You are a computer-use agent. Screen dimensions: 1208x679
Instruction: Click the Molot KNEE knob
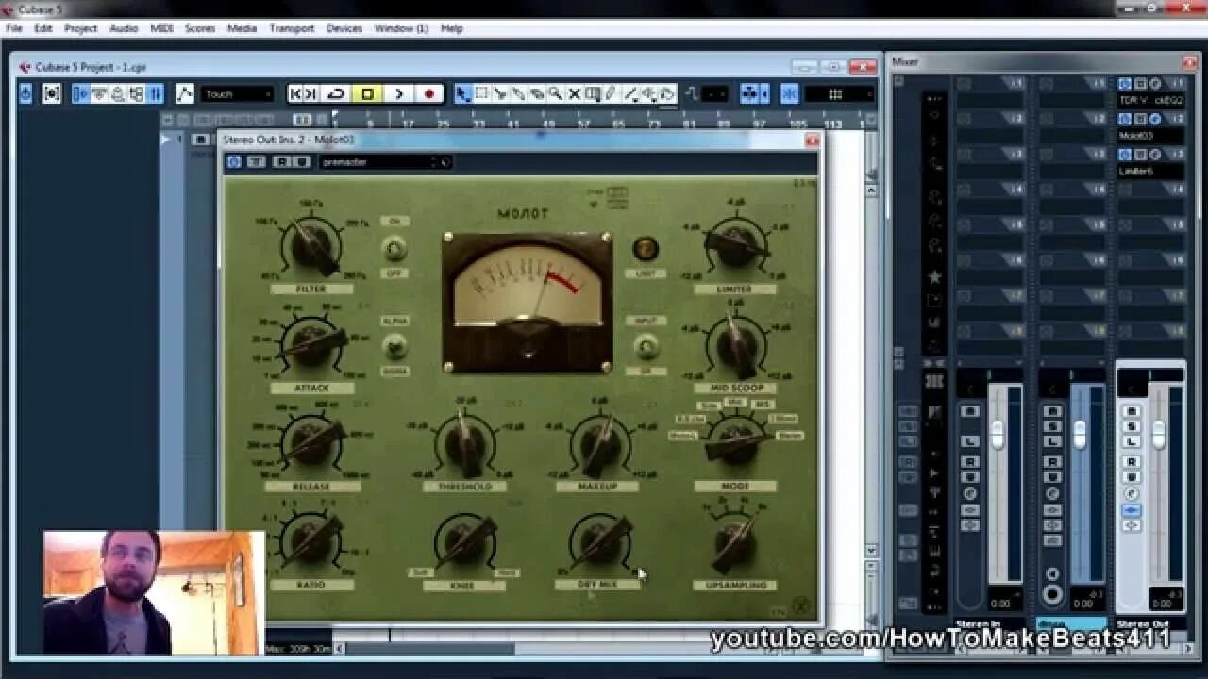click(464, 542)
